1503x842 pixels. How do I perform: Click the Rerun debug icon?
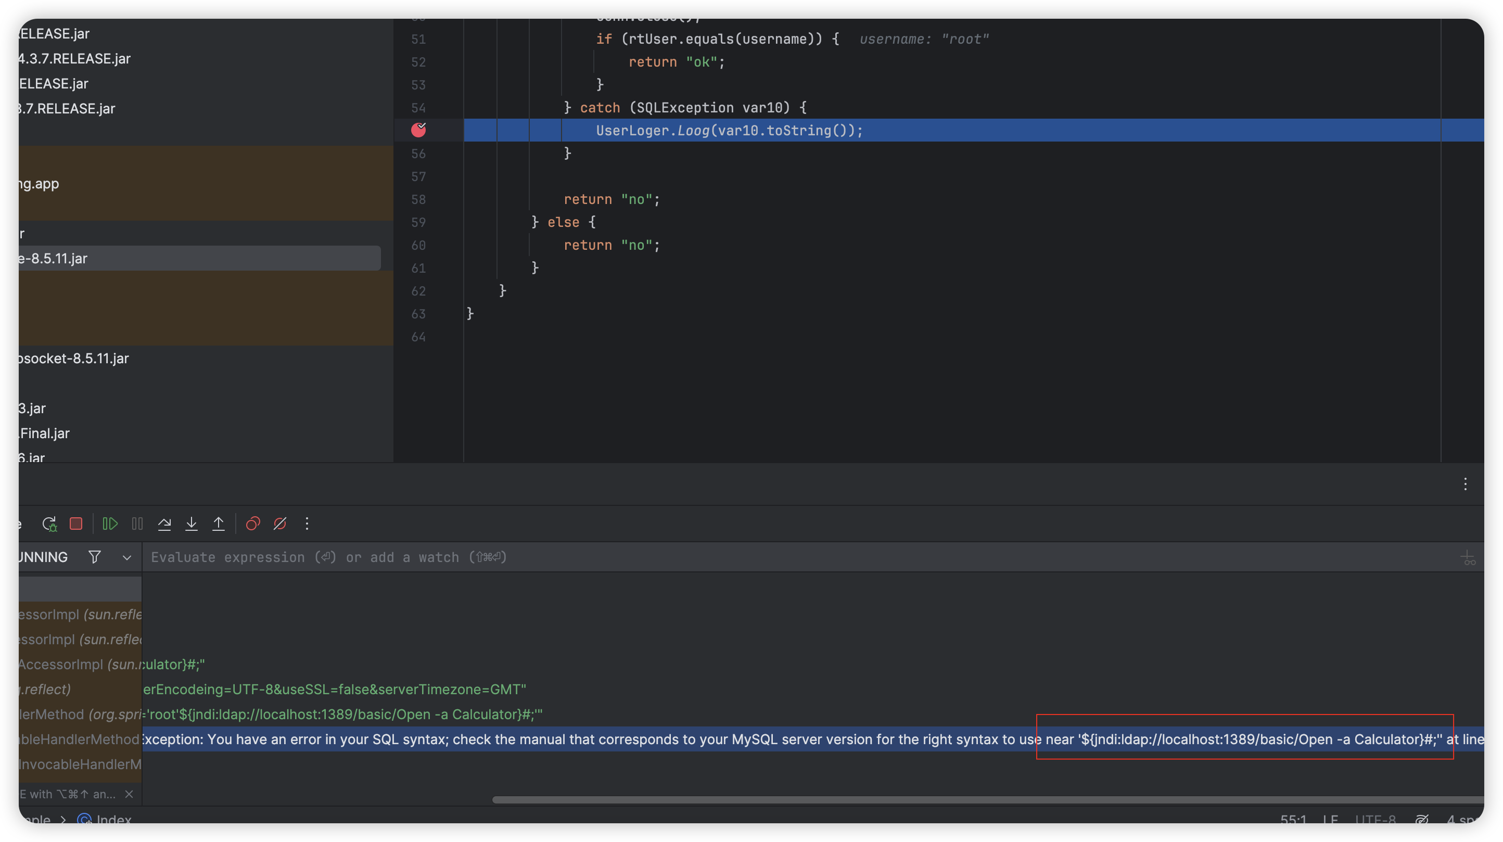click(x=49, y=524)
